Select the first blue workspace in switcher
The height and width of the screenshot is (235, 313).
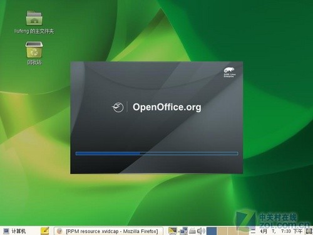212,231
